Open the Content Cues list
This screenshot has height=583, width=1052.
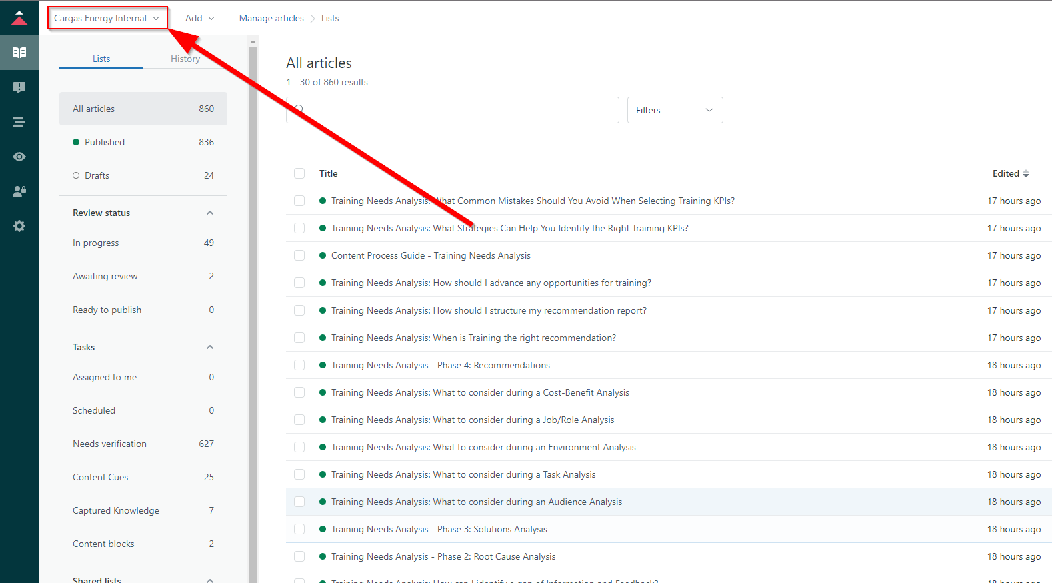pos(143,477)
